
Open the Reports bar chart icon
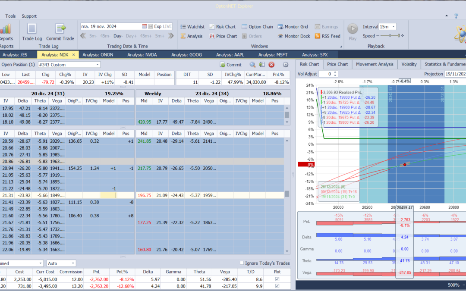5,29
